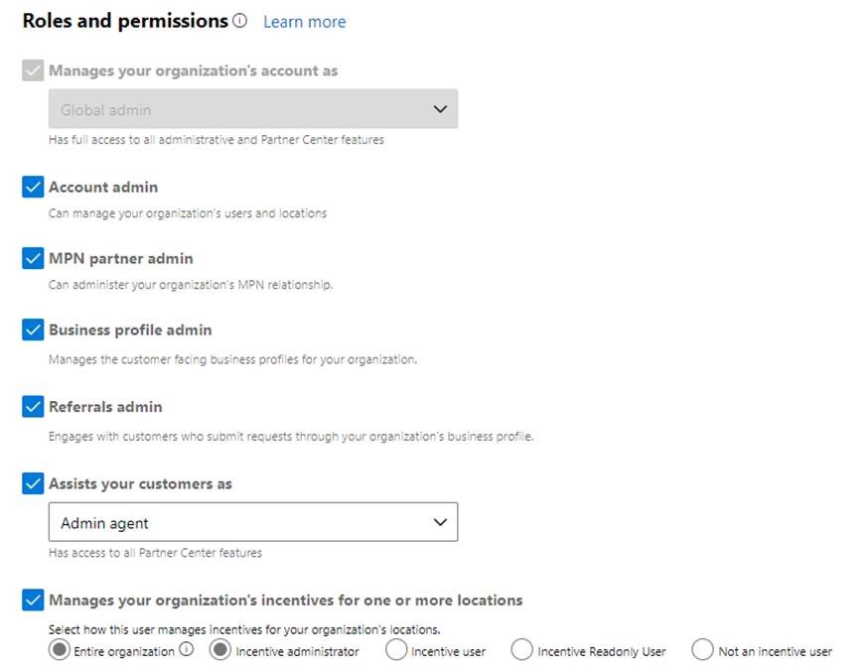868x668 pixels.
Task: Toggle Business profile admin checkbox
Action: [33, 330]
